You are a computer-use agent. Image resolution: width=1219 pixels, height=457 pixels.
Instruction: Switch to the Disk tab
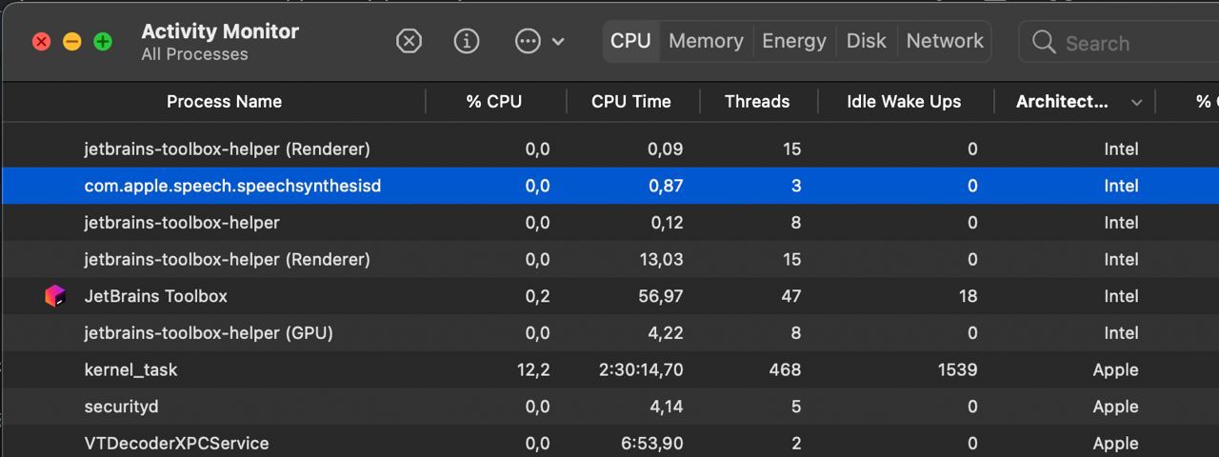pyautogui.click(x=867, y=41)
